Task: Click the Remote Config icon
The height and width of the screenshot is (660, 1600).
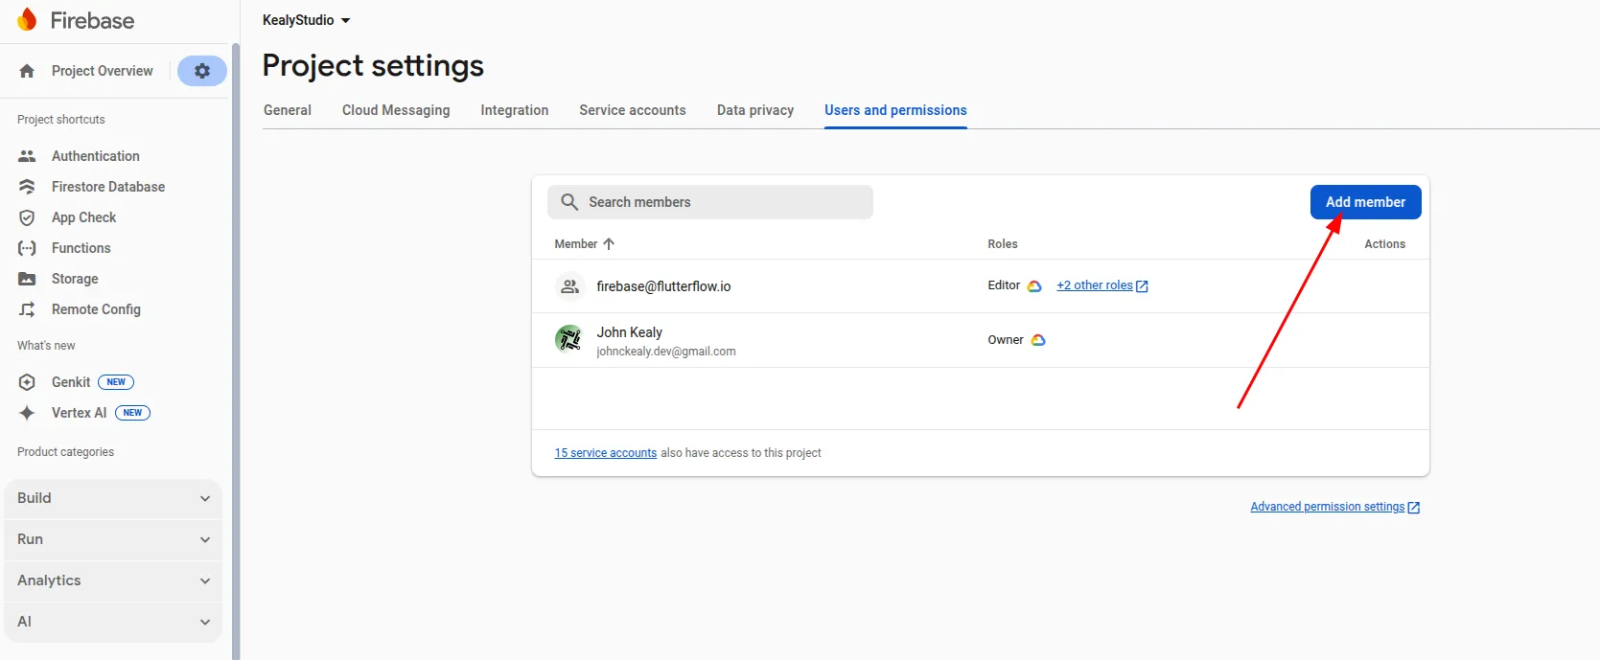Action: point(27,309)
